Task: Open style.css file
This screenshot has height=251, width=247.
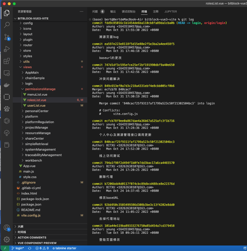Action: point(50,177)
